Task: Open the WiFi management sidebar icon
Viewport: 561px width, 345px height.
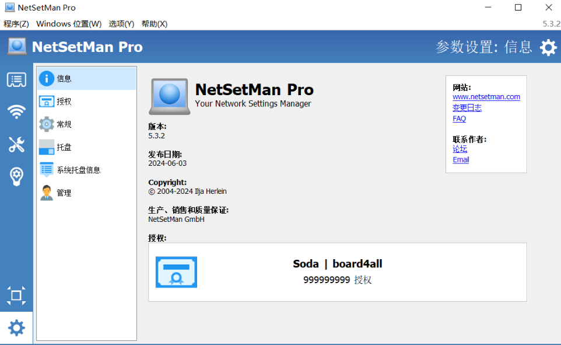Action: point(16,111)
